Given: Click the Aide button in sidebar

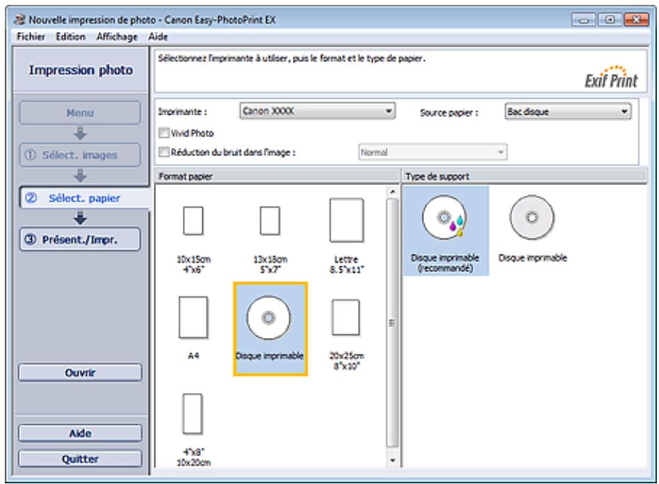Looking at the screenshot, I should point(80,433).
